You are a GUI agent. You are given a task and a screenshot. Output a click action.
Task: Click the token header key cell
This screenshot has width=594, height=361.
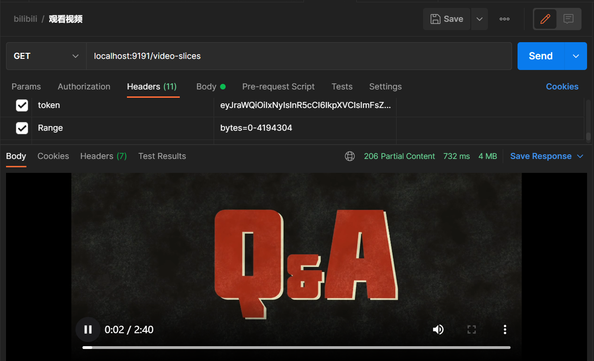123,105
